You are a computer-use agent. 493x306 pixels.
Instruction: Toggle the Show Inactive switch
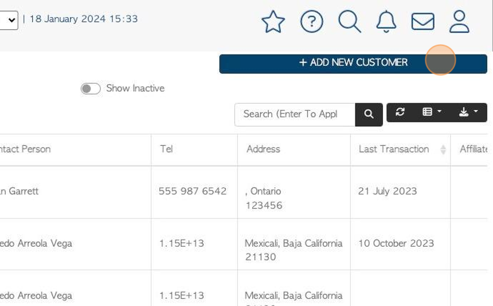pyautogui.click(x=91, y=89)
